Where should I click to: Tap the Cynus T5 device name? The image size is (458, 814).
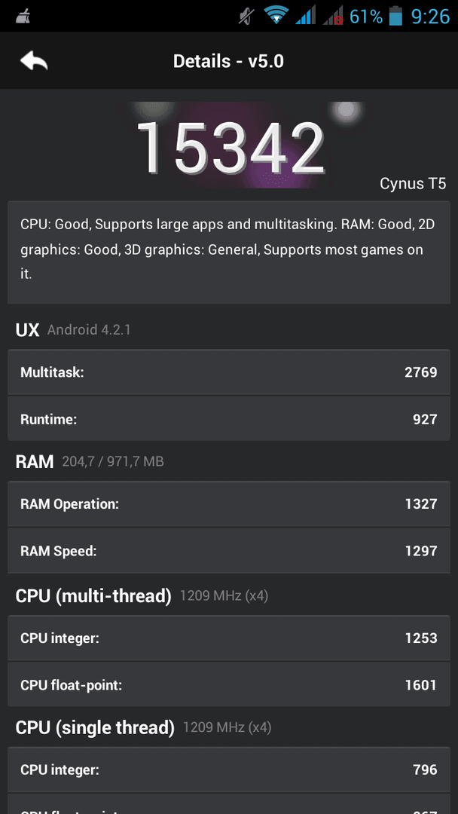(413, 183)
